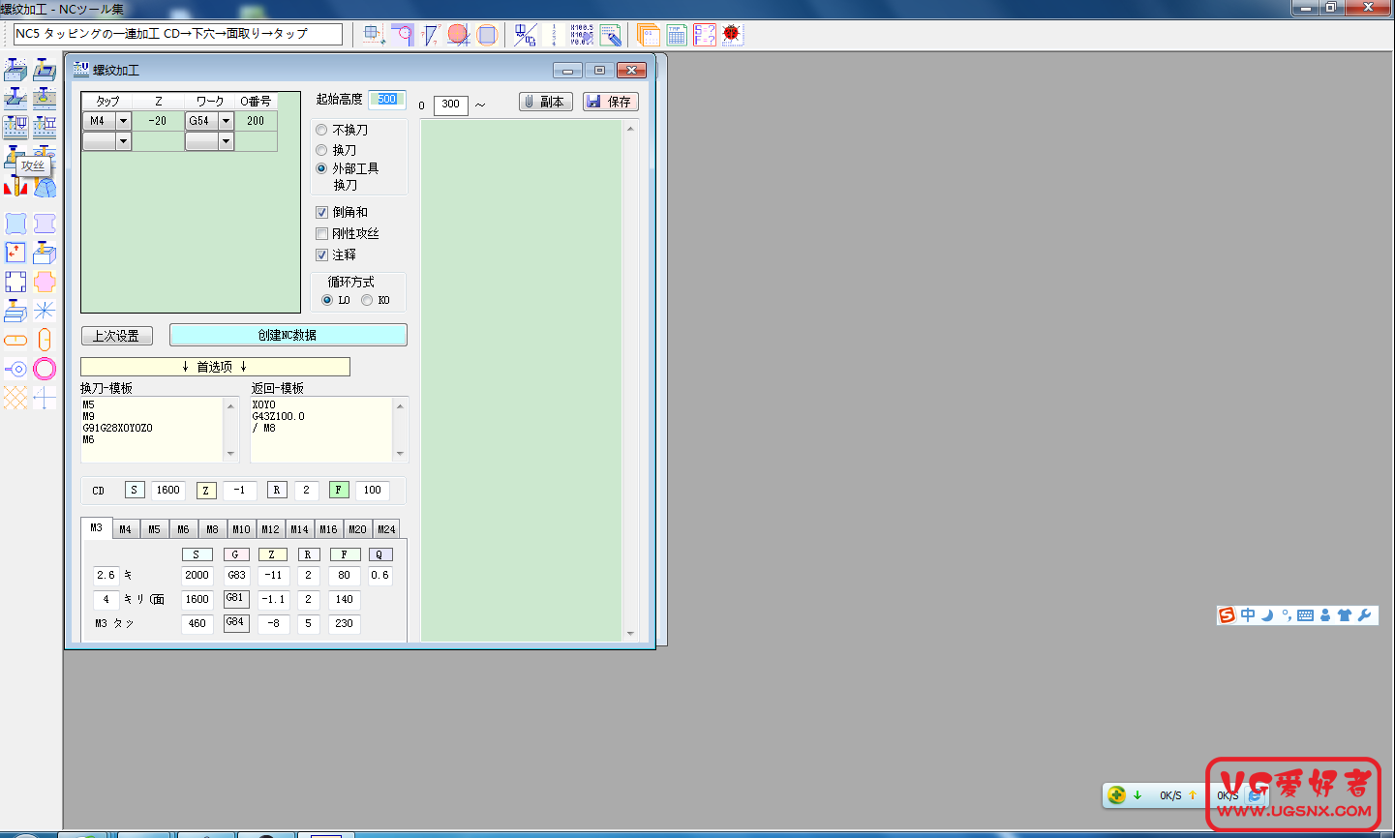
Task: Click the CD spindle speed field 1600
Action: coord(168,490)
